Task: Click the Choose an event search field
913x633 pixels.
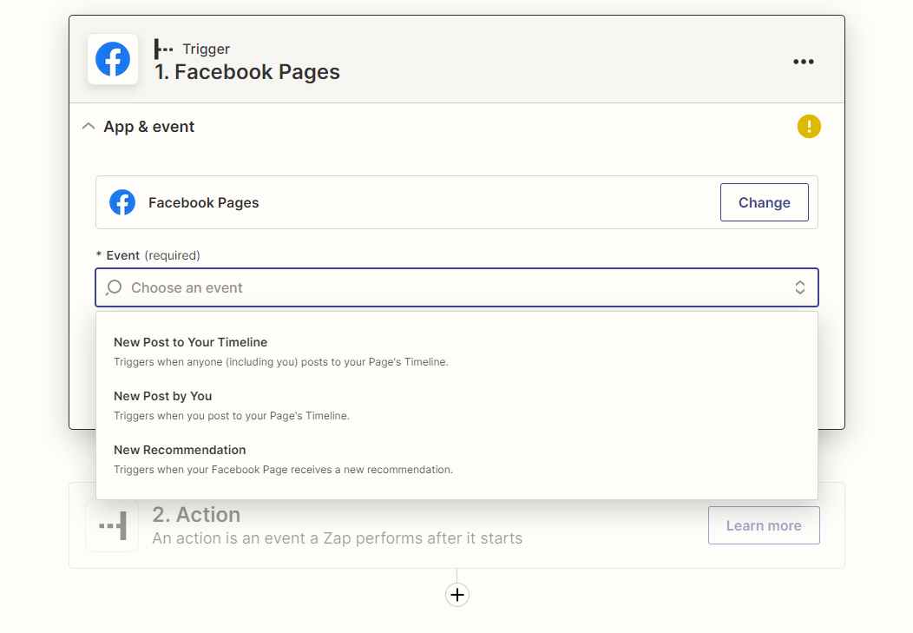Action: [x=457, y=287]
